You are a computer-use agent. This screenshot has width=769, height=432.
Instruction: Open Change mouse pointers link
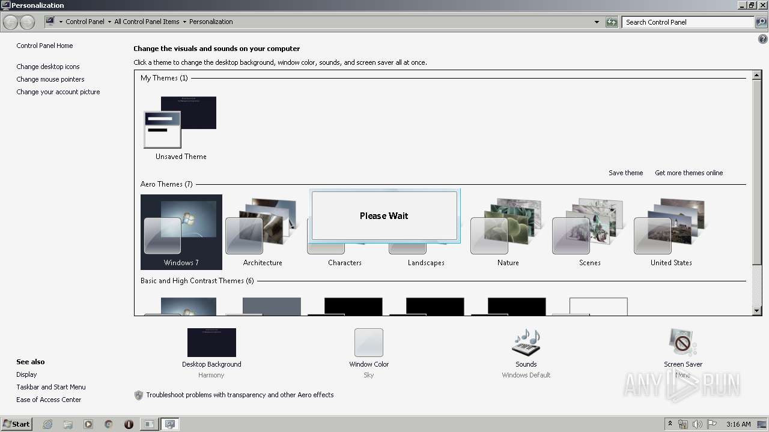[x=50, y=79]
